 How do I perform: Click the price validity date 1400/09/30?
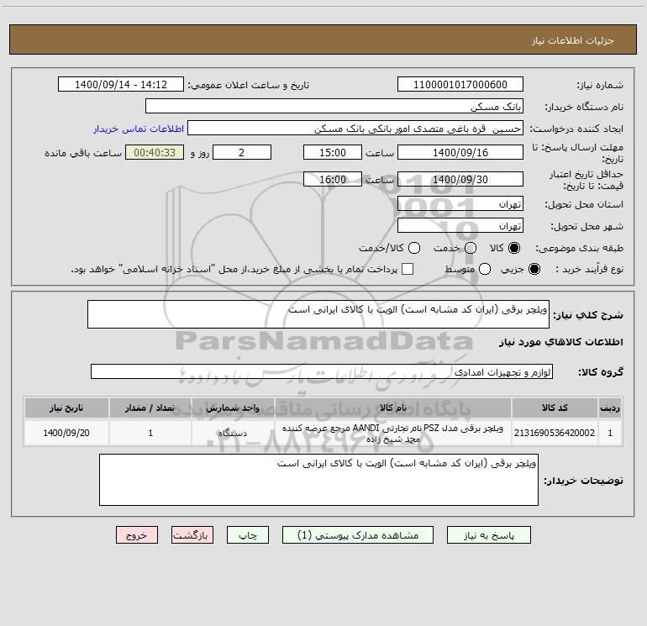460,179
